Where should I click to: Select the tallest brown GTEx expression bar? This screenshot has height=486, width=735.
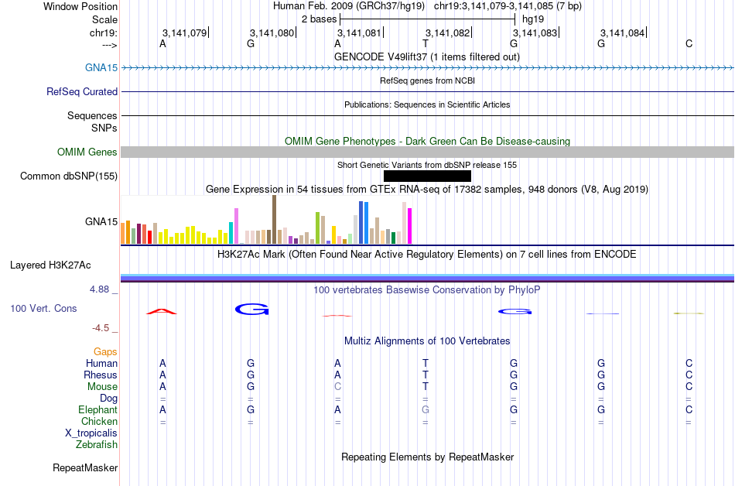point(274,219)
